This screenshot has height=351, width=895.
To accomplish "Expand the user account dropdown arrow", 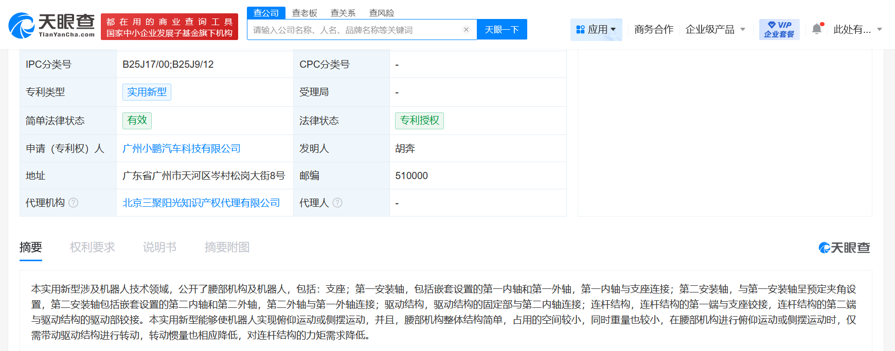I will point(880,29).
